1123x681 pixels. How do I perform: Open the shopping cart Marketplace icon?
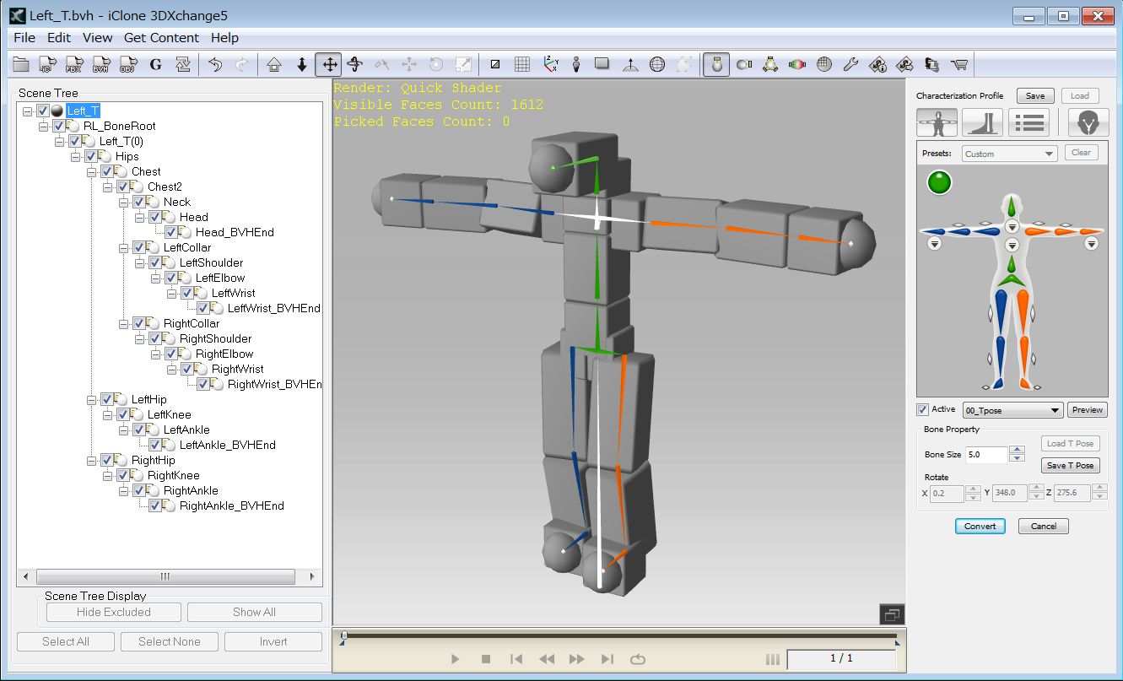958,64
